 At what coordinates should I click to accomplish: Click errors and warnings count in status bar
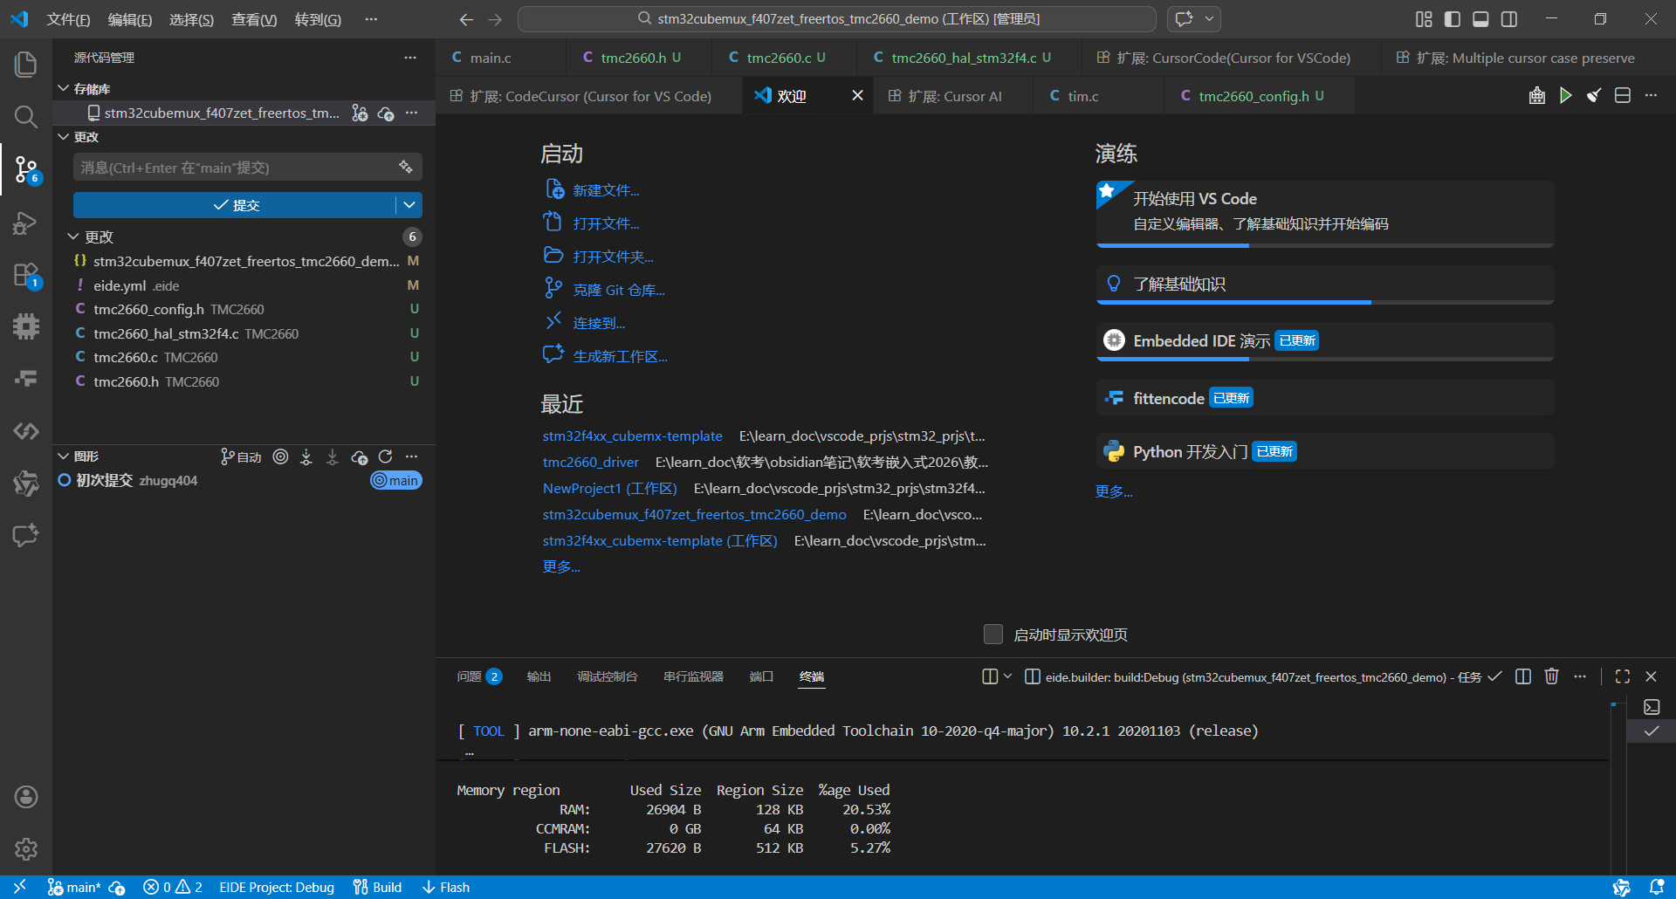tap(173, 887)
